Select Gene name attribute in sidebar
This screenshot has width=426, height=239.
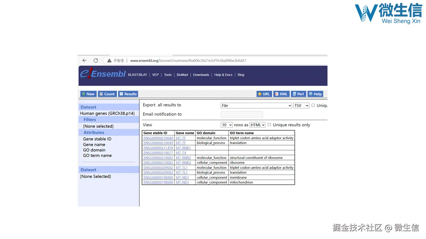click(94, 144)
